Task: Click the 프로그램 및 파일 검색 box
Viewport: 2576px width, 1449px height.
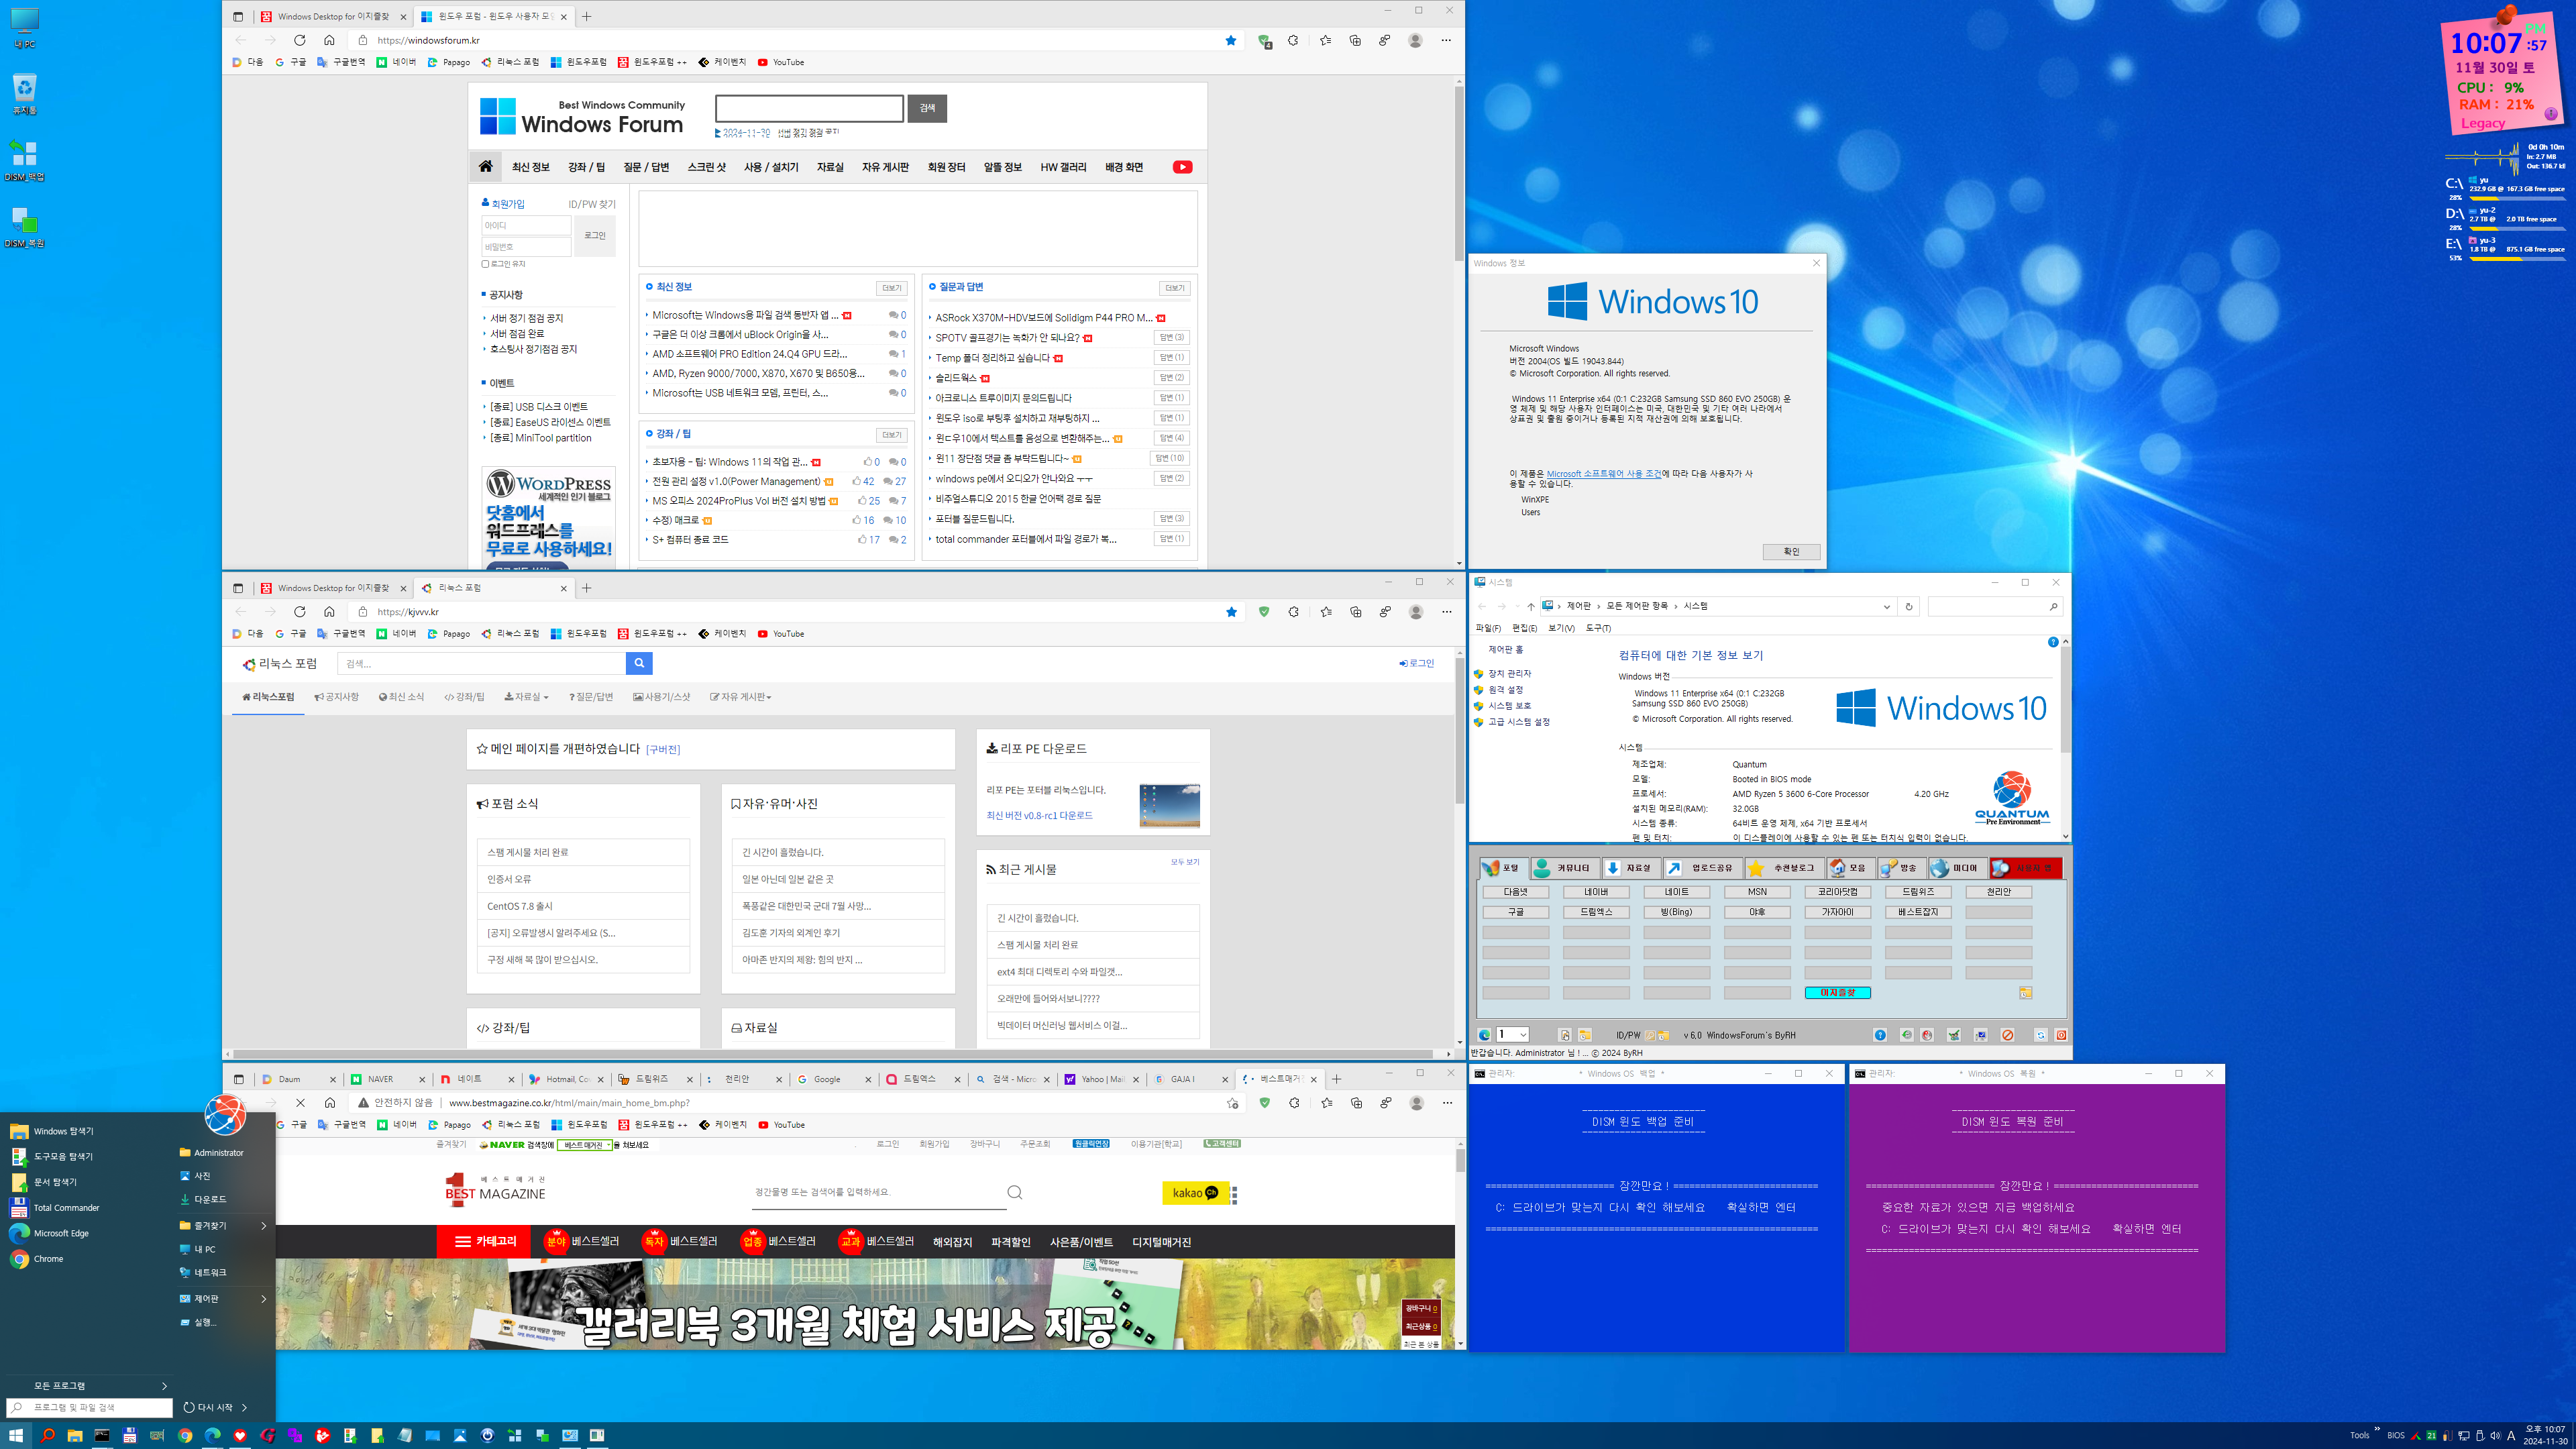Action: [x=90, y=1408]
